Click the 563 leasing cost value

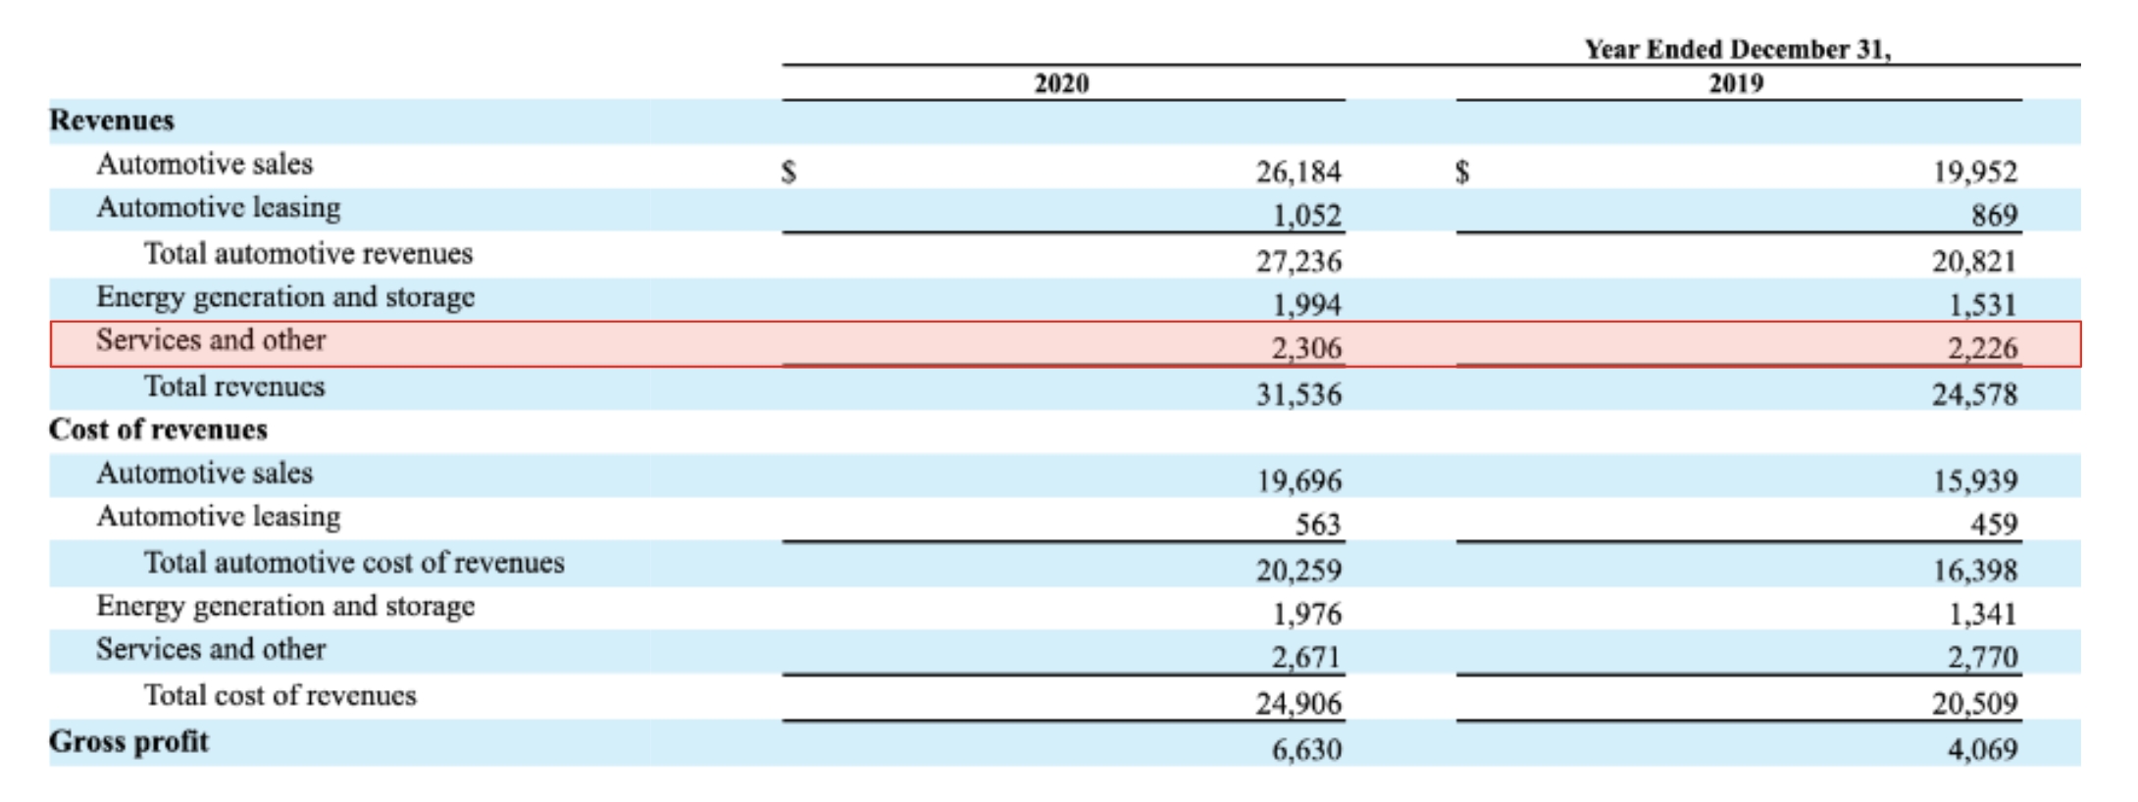coord(1318,525)
